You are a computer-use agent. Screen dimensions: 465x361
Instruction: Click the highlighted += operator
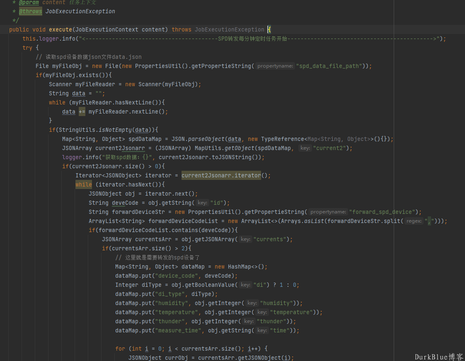[82, 112]
